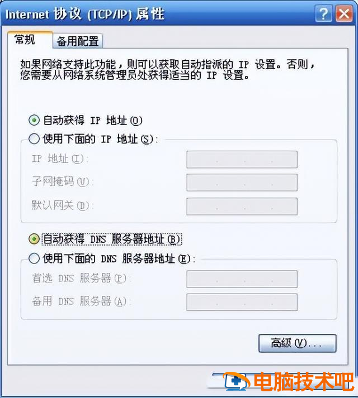This screenshot has width=358, height=398.
Task: Choose 使用下面的 IP 地址 radio option
Action: tap(34, 139)
